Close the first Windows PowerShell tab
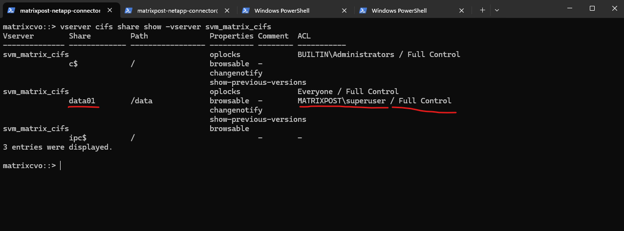Screen dimensions: 624x231 (344, 10)
